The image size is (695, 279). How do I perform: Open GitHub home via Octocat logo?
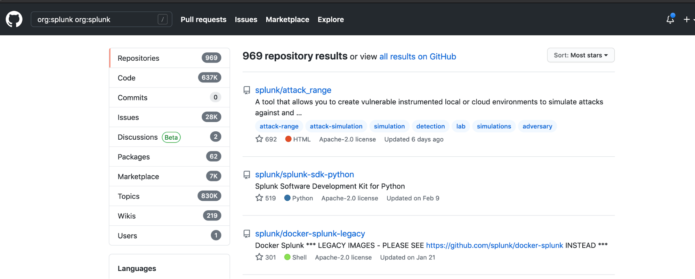(14, 19)
